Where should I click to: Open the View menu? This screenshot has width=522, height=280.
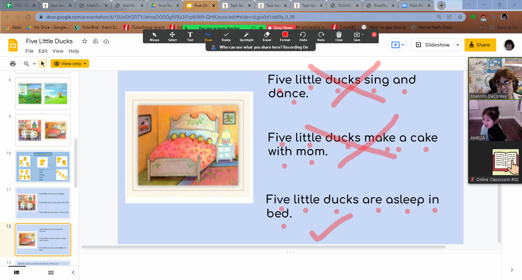pyautogui.click(x=58, y=51)
